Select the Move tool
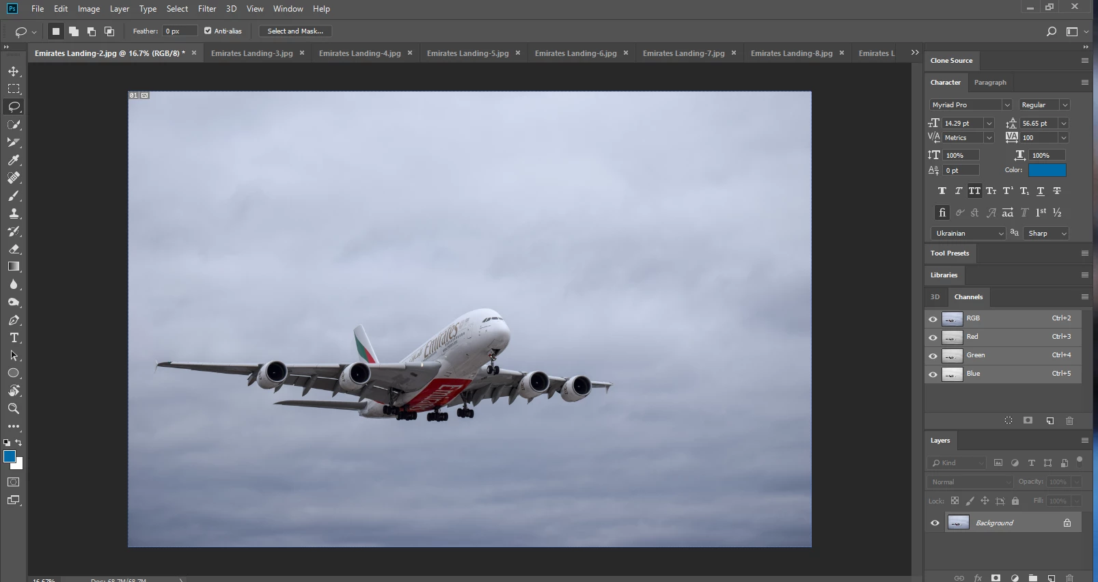 coord(14,71)
